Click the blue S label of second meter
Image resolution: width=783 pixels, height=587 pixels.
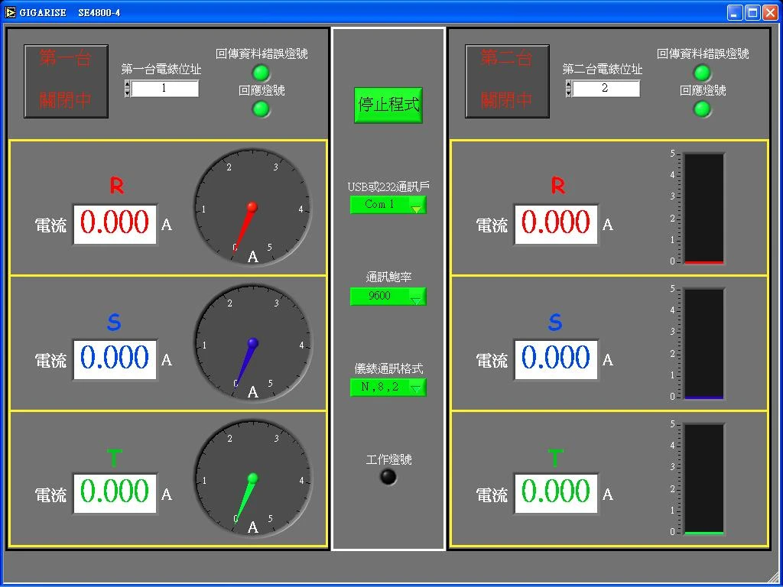click(x=555, y=323)
